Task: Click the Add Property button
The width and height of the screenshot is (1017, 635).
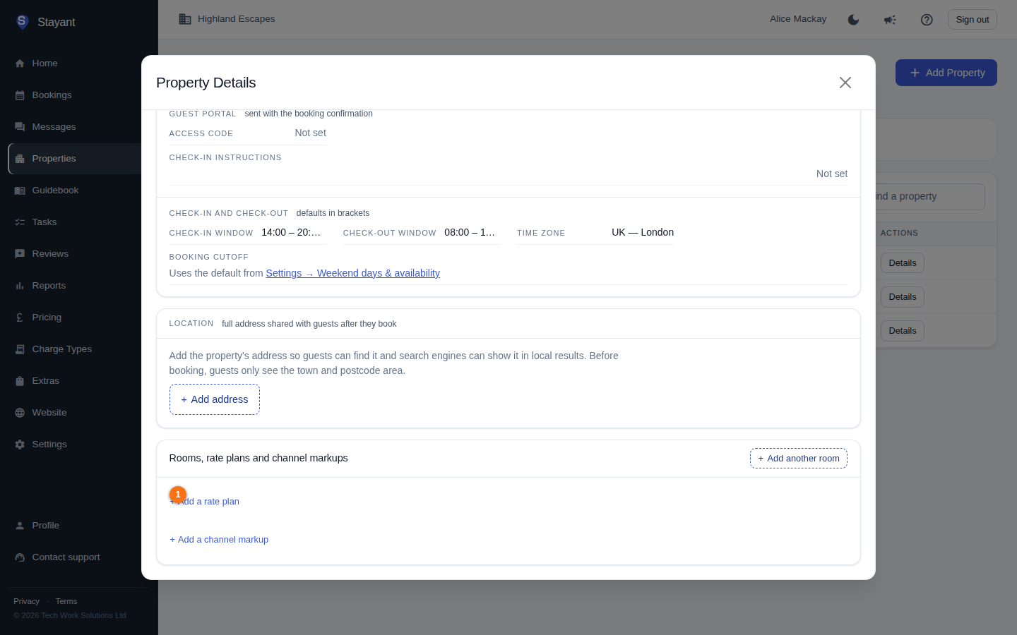Action: 946,73
